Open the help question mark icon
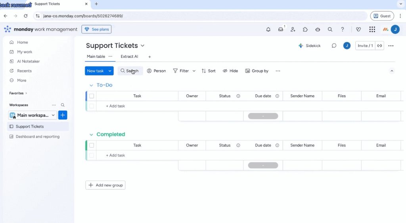Viewport: 406px width, 223px height. point(343,29)
